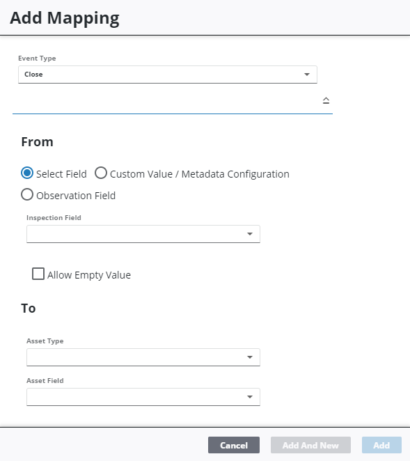
Task: Click the To section heading
Action: tap(29, 308)
